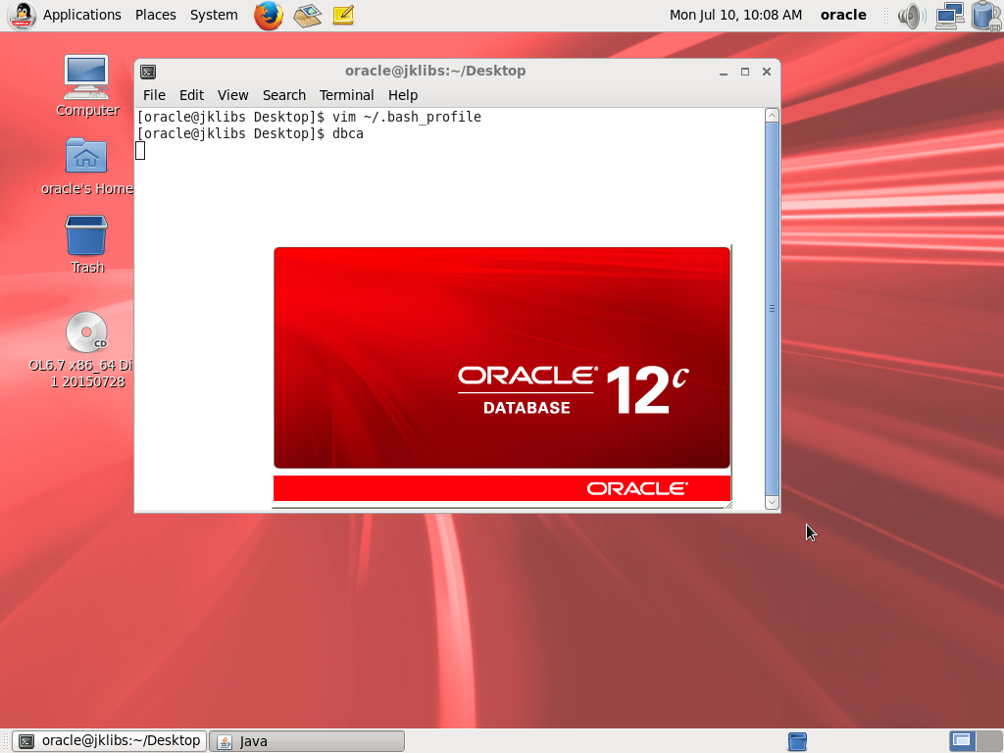The width and height of the screenshot is (1004, 753).
Task: Open the Places menu
Action: 156,15
